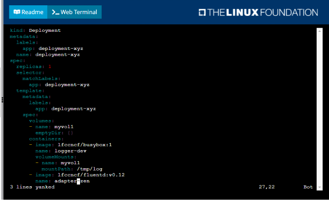Click the scrollbar down arrow
Screen dimensions: 329x200
320,188
